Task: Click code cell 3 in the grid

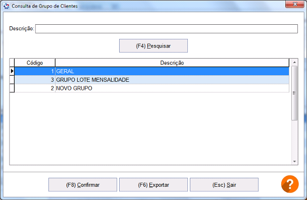Action: pyautogui.click(x=35, y=80)
